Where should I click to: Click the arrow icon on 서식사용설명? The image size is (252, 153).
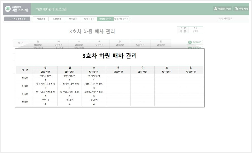click(x=24, y=19)
